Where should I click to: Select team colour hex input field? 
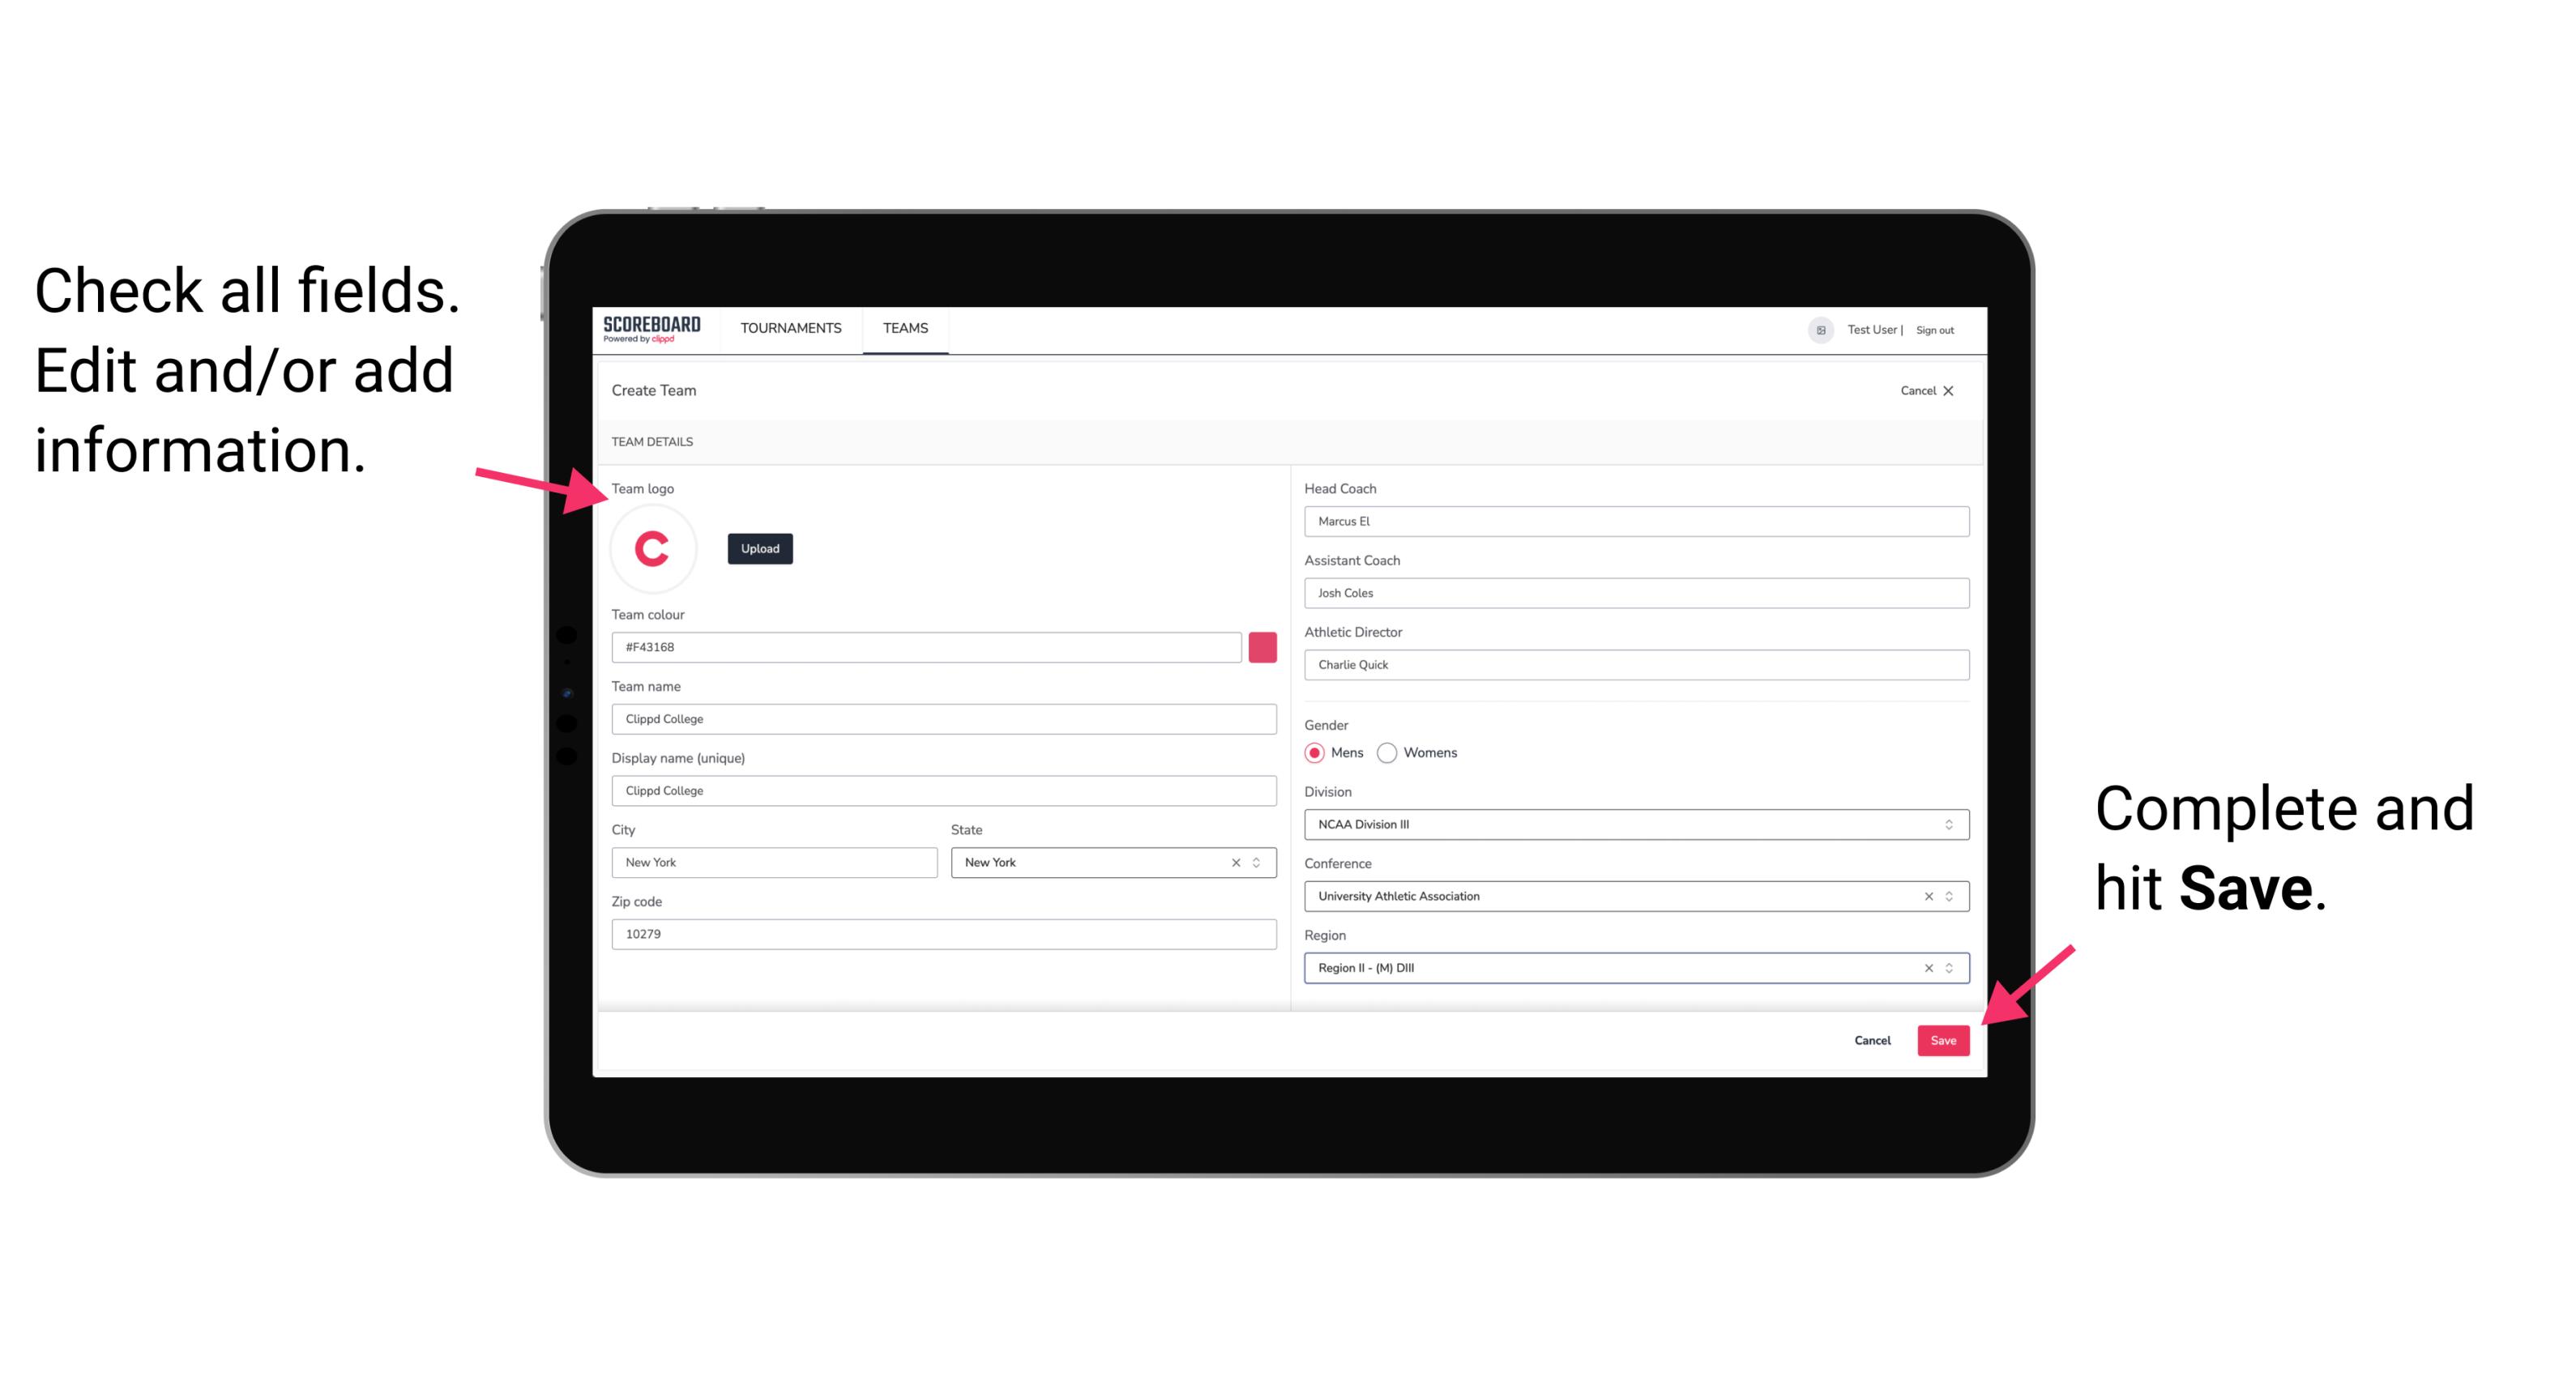[x=926, y=646]
